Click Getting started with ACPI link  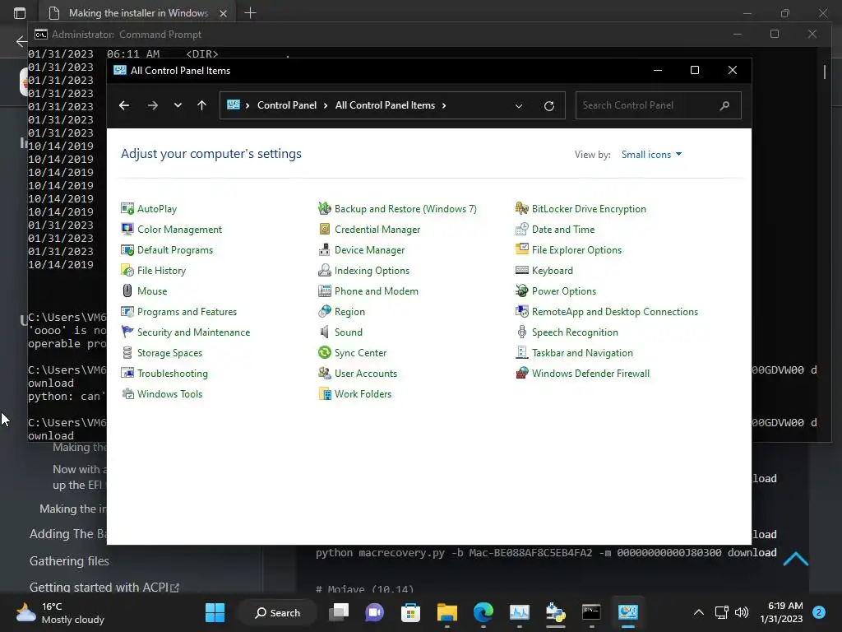(x=104, y=587)
